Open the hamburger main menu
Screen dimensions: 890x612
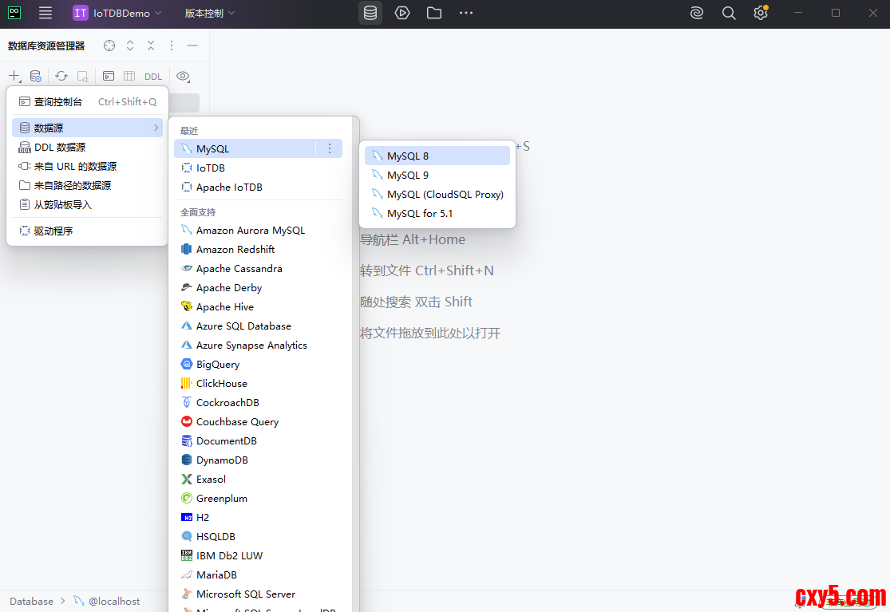click(45, 13)
